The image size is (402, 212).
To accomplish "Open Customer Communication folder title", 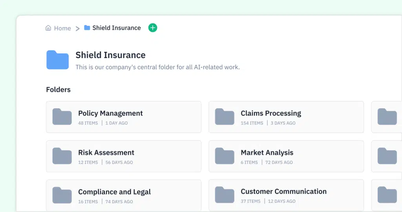I will tap(283, 192).
